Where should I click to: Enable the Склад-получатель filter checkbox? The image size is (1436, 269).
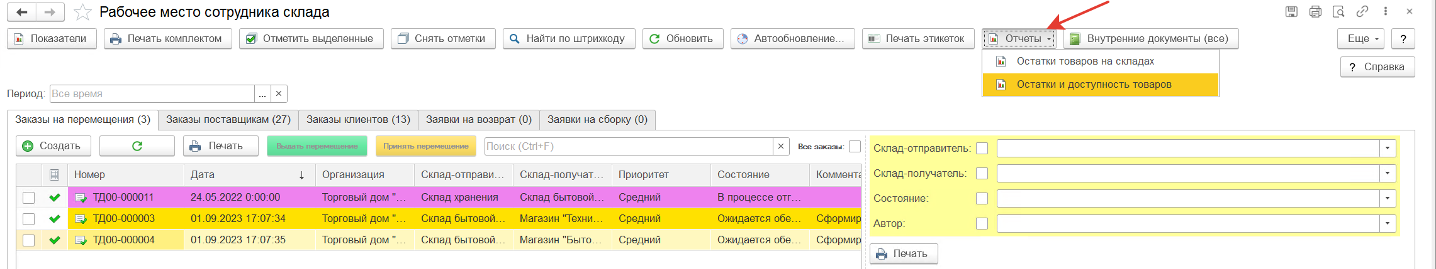tap(982, 174)
